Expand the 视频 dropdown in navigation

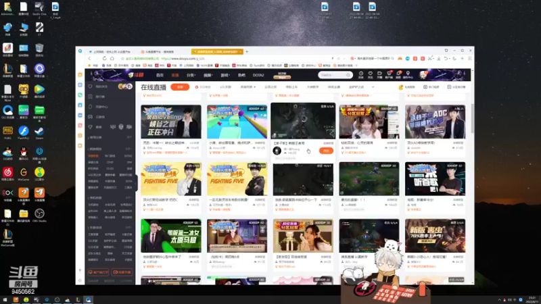208,75
